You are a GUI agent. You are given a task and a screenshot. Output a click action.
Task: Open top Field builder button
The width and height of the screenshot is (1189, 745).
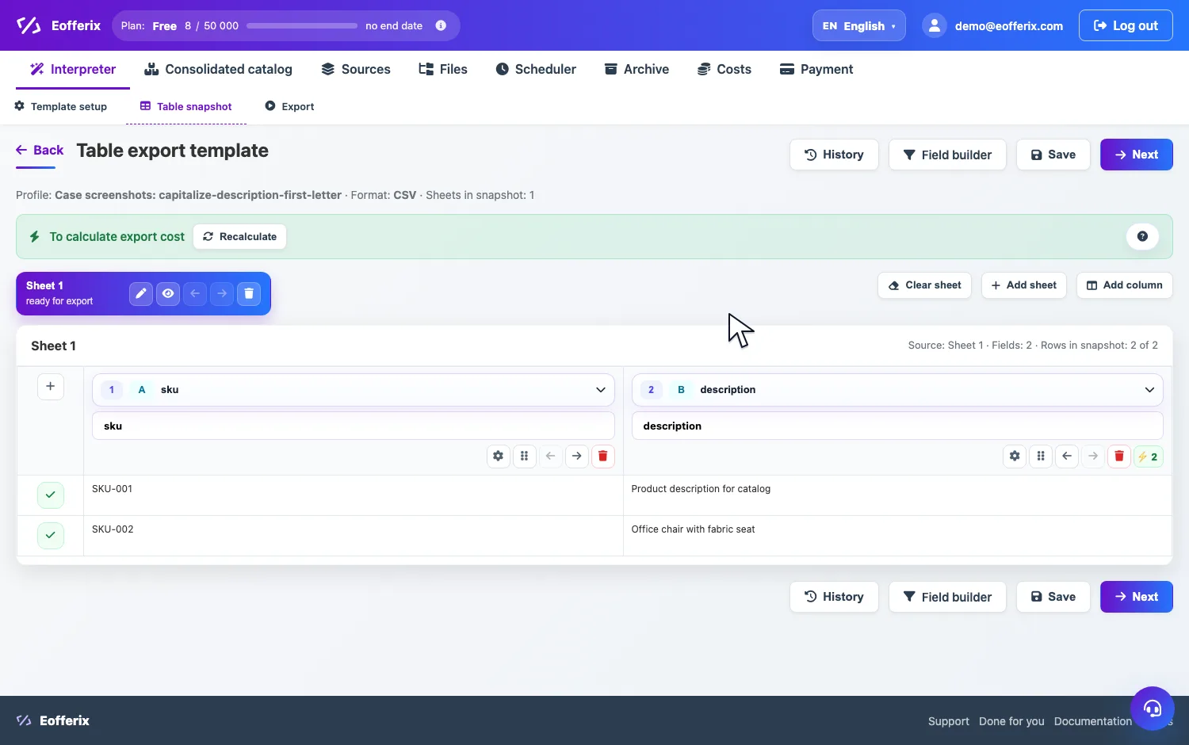coord(947,155)
